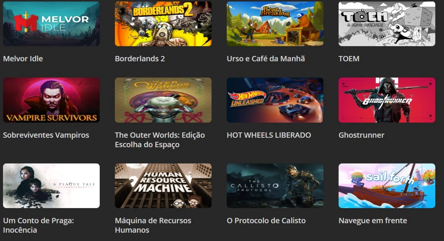Open the O Protocolo de Calisto title
Screen dimensions: 444x241
click(266, 221)
